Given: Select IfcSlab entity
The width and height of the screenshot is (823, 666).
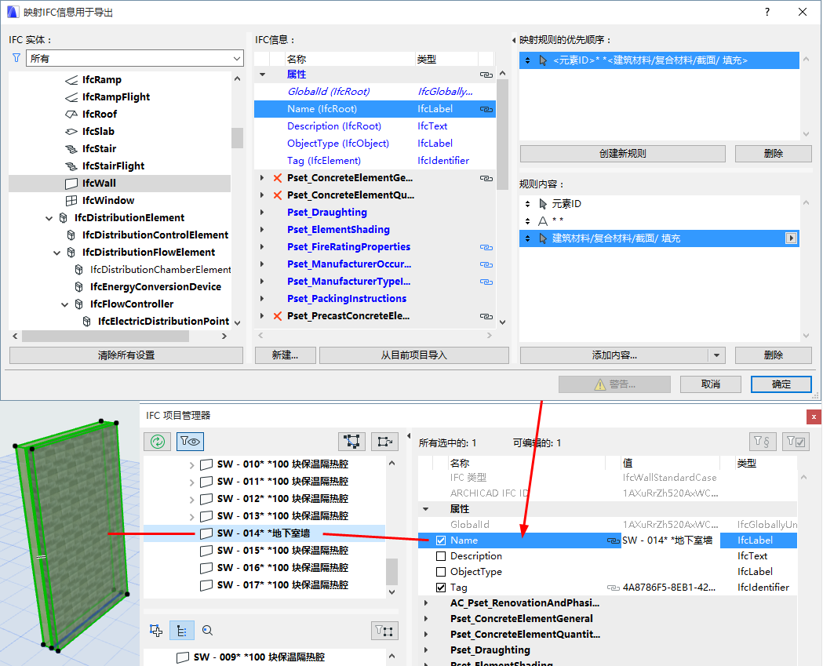Looking at the screenshot, I should (x=98, y=132).
